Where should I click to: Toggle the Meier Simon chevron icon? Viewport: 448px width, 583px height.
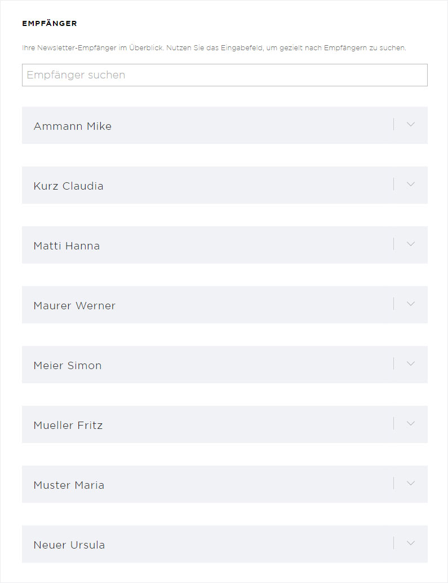coord(410,363)
